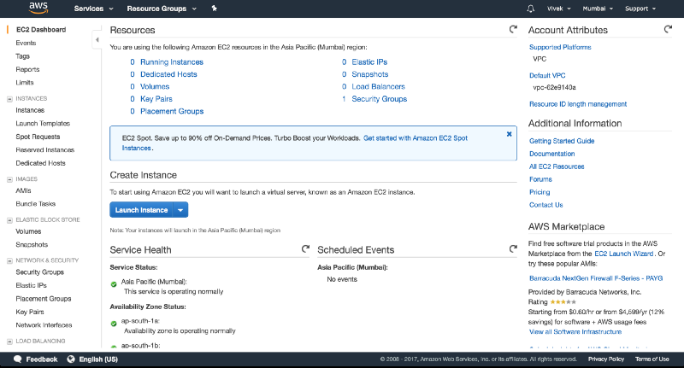Image resolution: width=684 pixels, height=368 pixels.
Task: Click the globe language icon
Action: click(71, 359)
